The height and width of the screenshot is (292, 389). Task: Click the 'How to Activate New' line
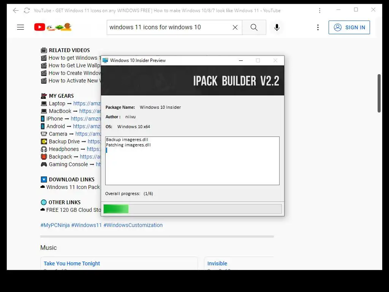pos(75,81)
